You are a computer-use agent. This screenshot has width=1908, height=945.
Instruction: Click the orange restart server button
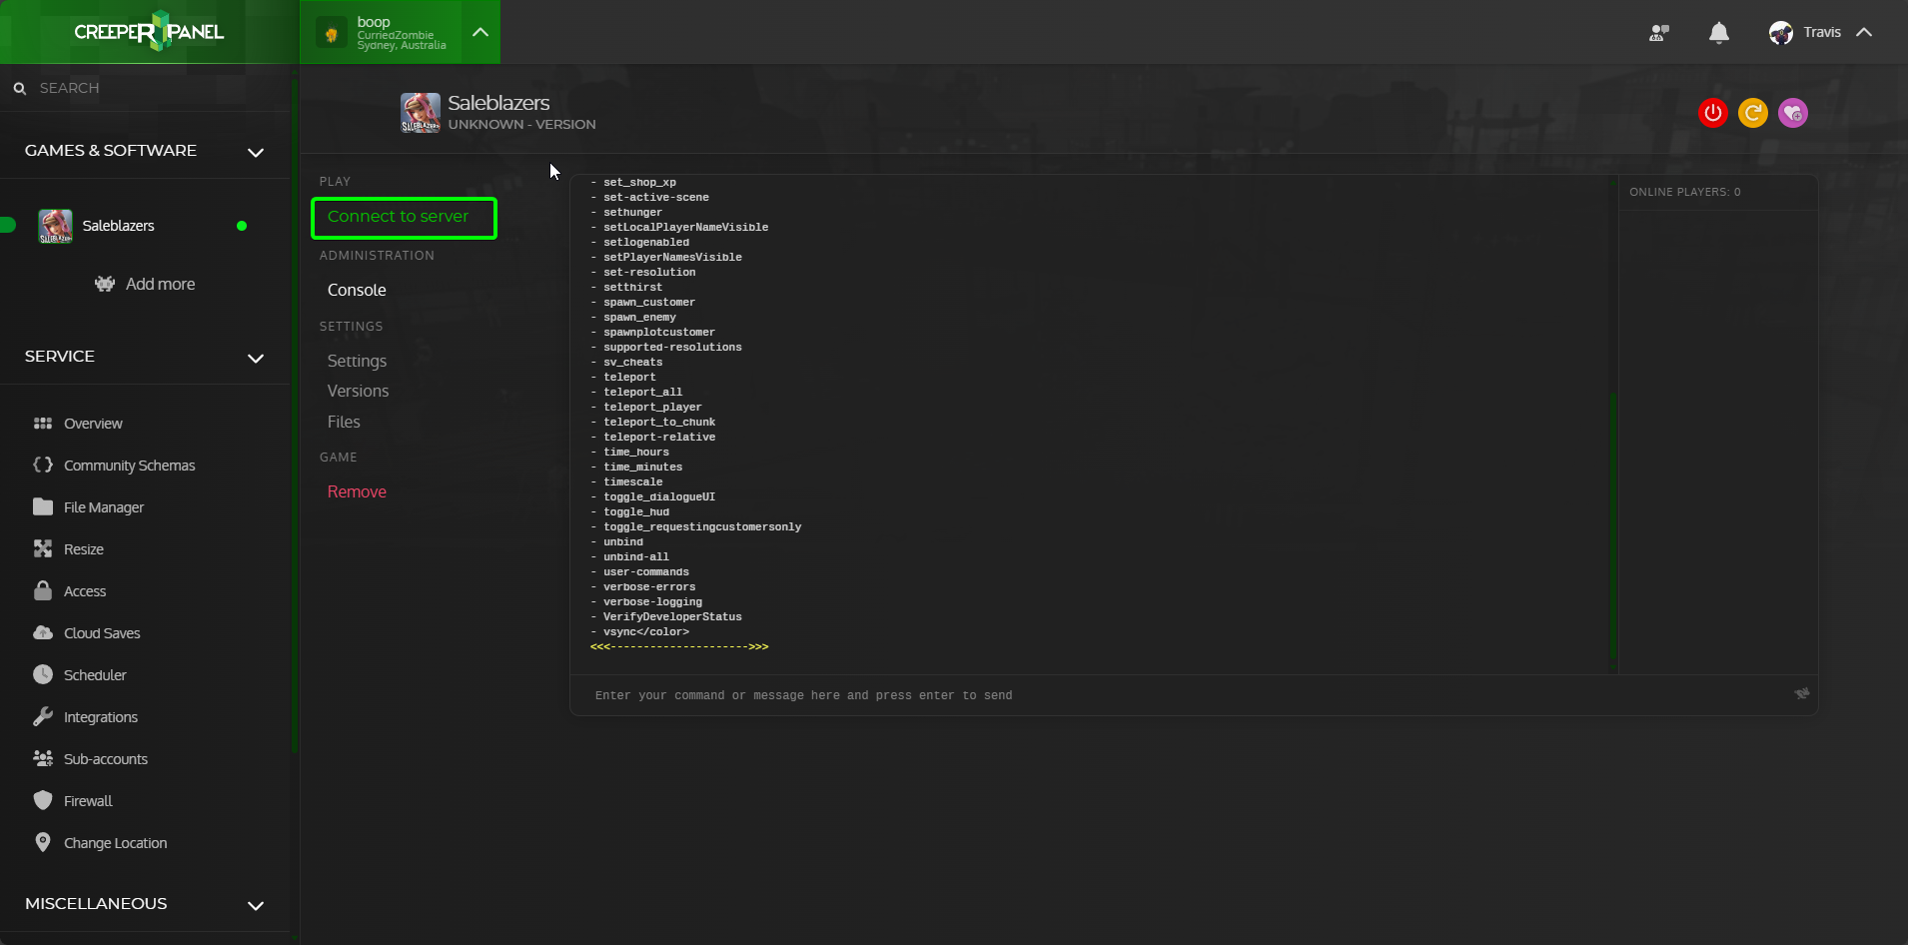[1753, 113]
